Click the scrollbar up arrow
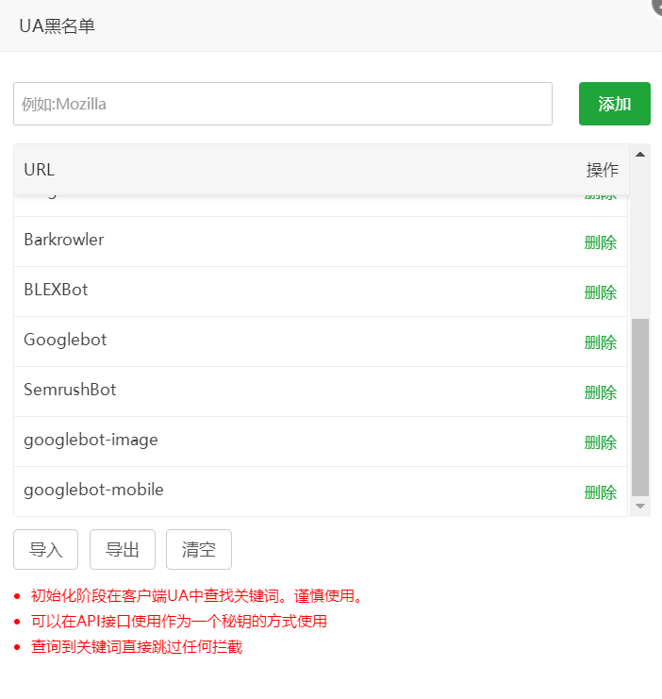Viewport: 662px width, 699px height. click(x=640, y=154)
